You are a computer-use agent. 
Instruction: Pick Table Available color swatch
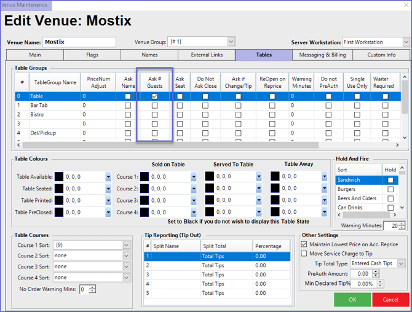(59, 177)
